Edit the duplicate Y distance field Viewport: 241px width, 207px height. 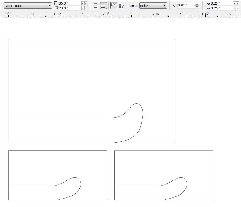click(x=221, y=8)
